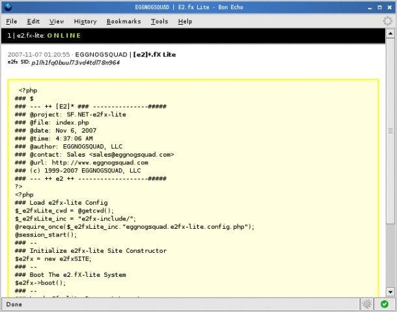The image size is (397, 312).
Task: Click the green checkmark status icon
Action: tap(385, 304)
